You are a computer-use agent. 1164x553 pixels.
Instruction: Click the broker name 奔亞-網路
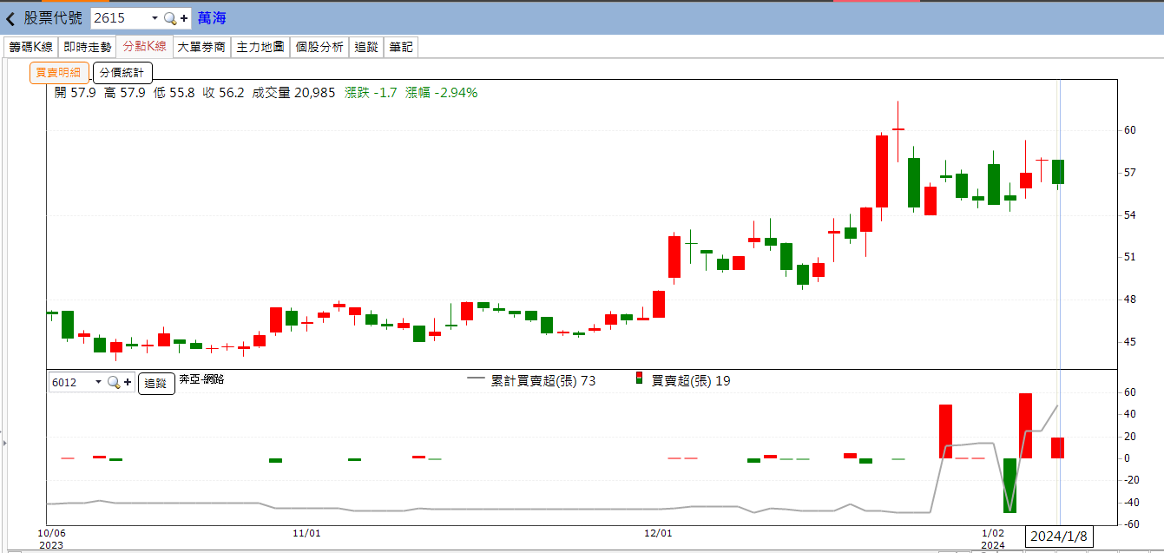point(201,379)
